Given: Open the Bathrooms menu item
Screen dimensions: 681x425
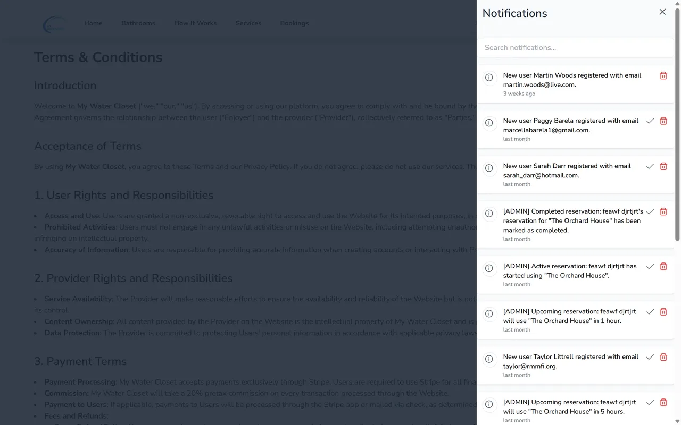Looking at the screenshot, I should [138, 23].
